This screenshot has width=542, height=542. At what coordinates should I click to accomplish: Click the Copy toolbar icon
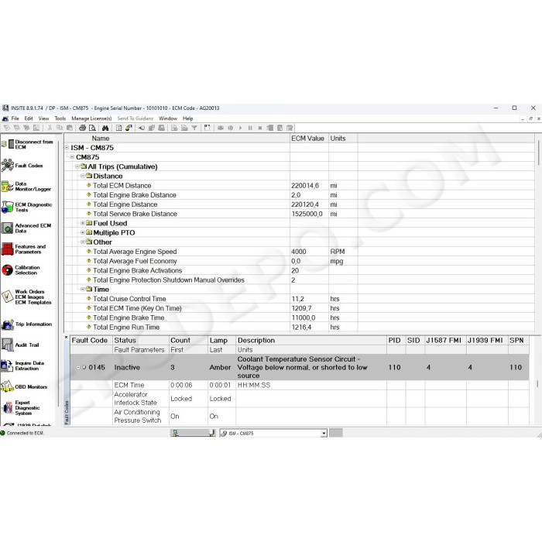60,128
